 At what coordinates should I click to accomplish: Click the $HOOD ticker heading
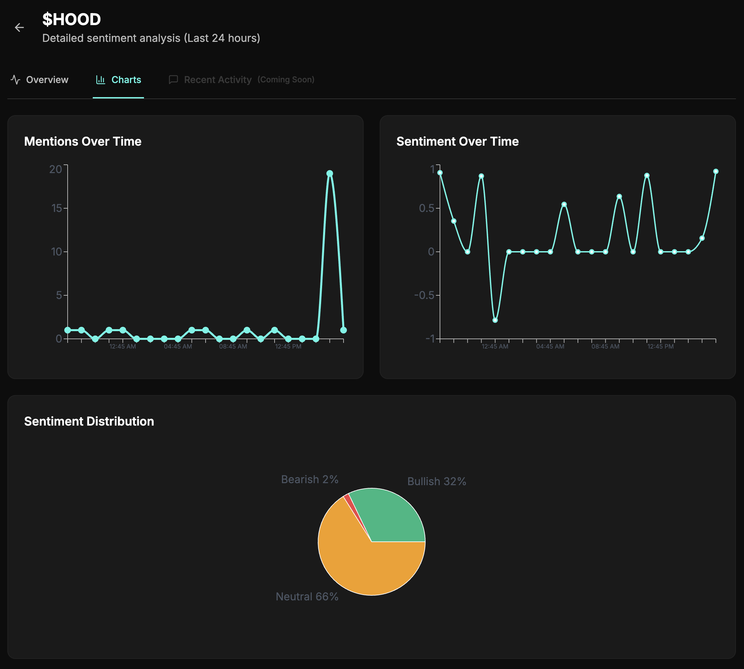pyautogui.click(x=71, y=19)
